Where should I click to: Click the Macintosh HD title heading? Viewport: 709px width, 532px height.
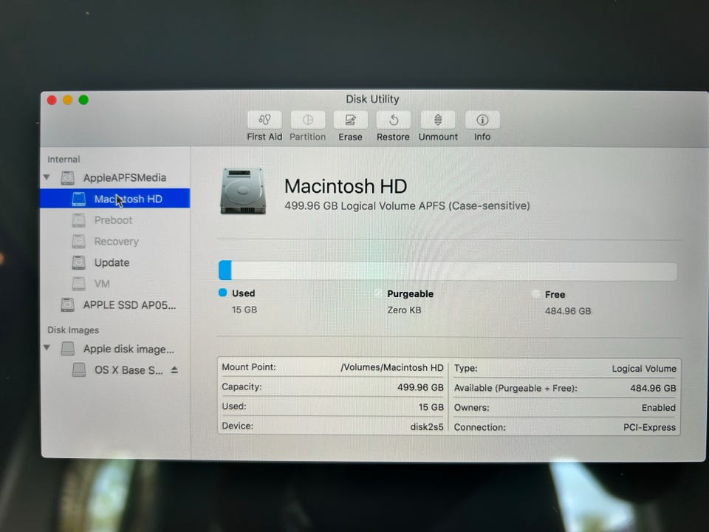(x=346, y=186)
